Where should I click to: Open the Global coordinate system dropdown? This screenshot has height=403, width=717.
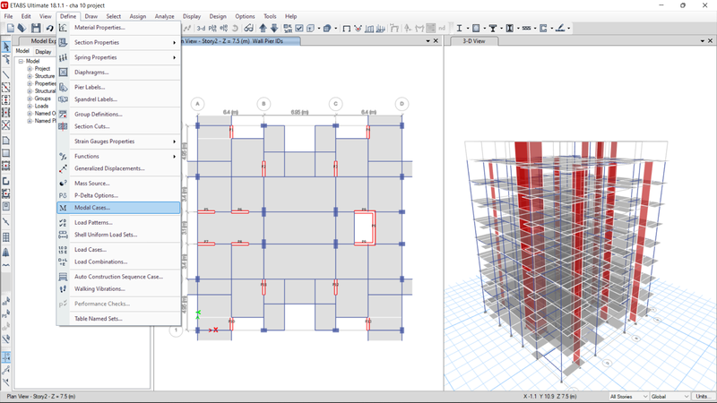point(669,397)
